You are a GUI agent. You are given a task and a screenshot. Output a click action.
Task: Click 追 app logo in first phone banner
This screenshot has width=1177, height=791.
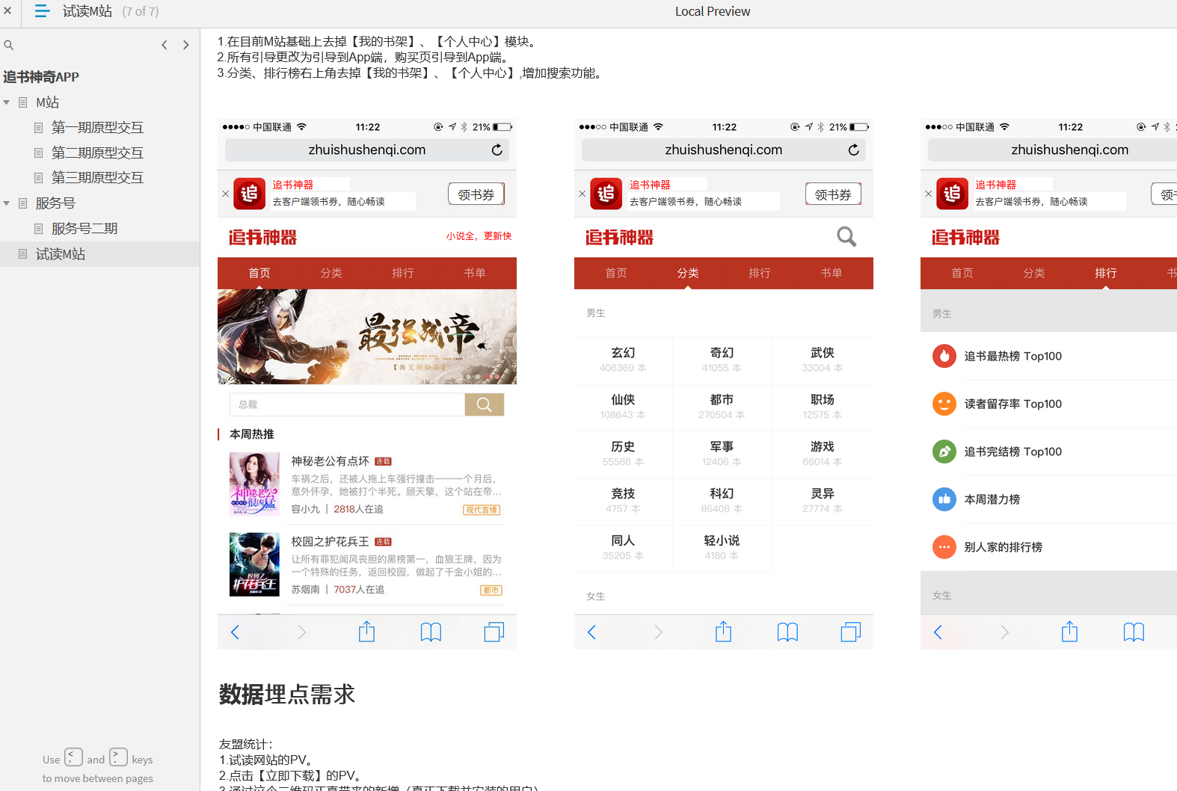click(249, 194)
